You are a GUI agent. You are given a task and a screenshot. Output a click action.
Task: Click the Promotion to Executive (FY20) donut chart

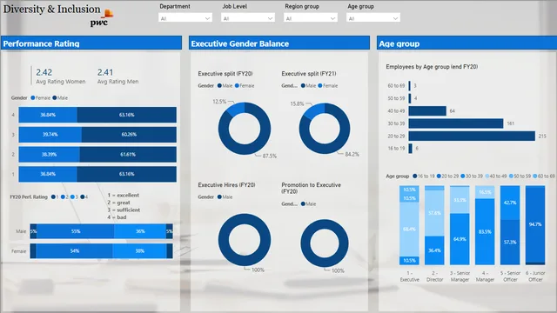pyautogui.click(x=325, y=243)
